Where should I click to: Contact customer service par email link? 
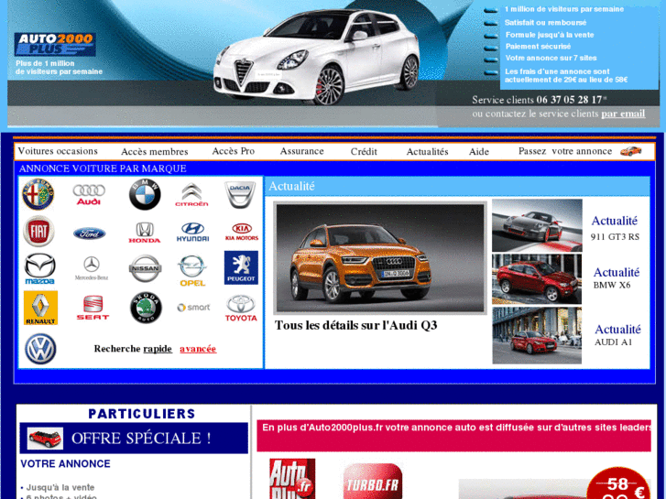click(x=623, y=114)
